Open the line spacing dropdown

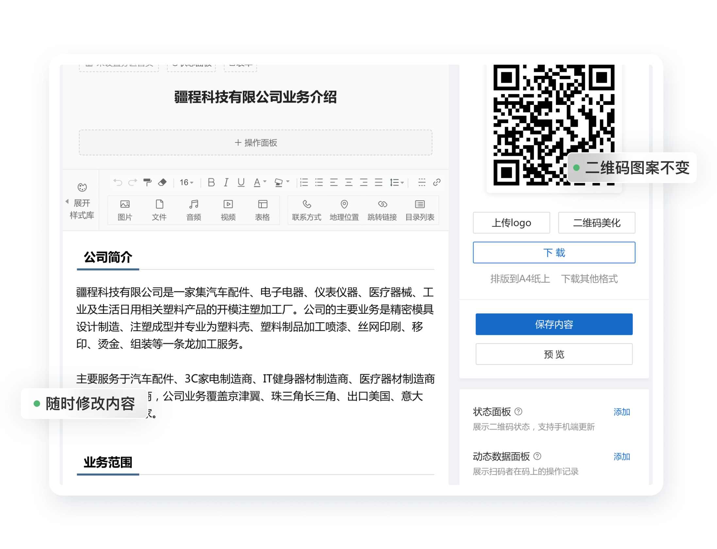click(x=397, y=182)
